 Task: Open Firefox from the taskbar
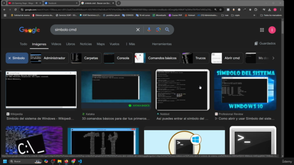point(66,161)
